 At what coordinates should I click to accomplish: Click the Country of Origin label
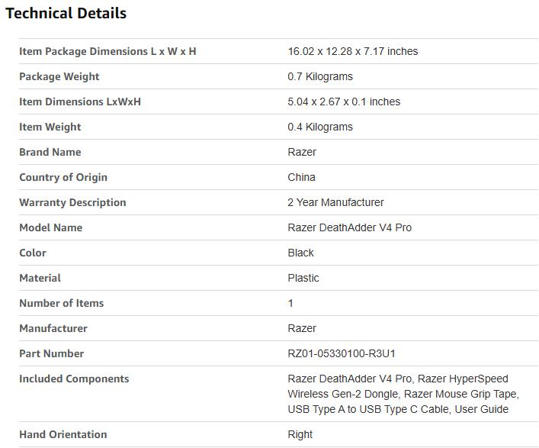pyautogui.click(x=63, y=177)
